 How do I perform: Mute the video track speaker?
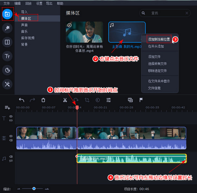(11, 140)
